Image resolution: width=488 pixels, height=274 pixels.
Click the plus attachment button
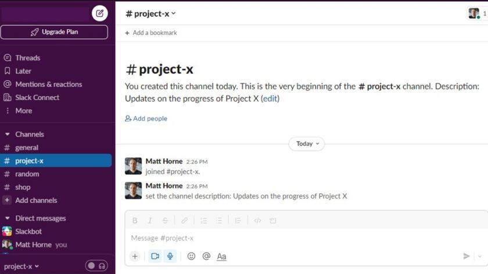pos(135,256)
